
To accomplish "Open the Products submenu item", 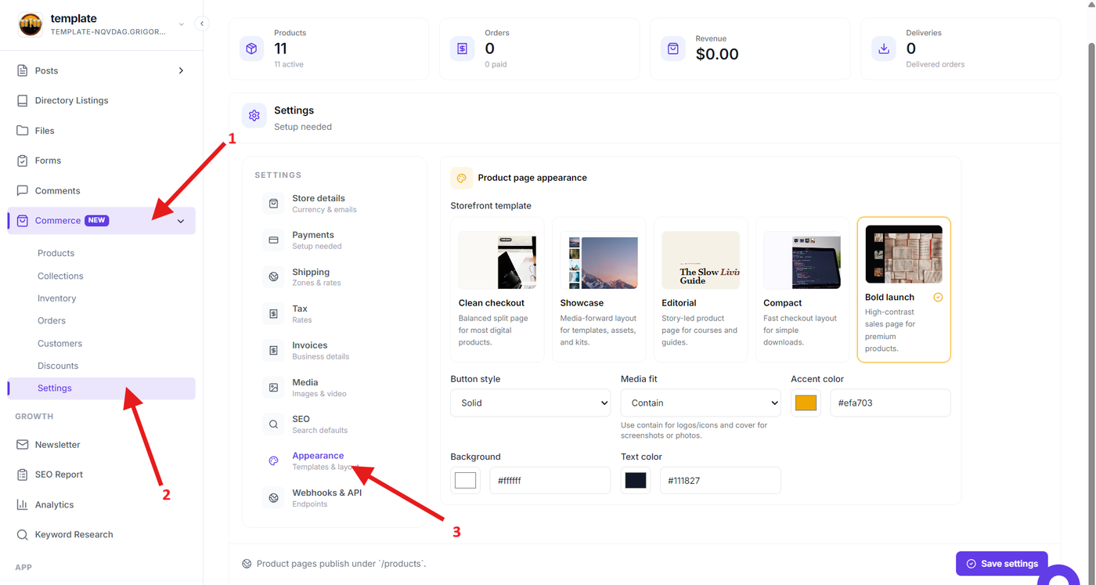I will [x=56, y=253].
